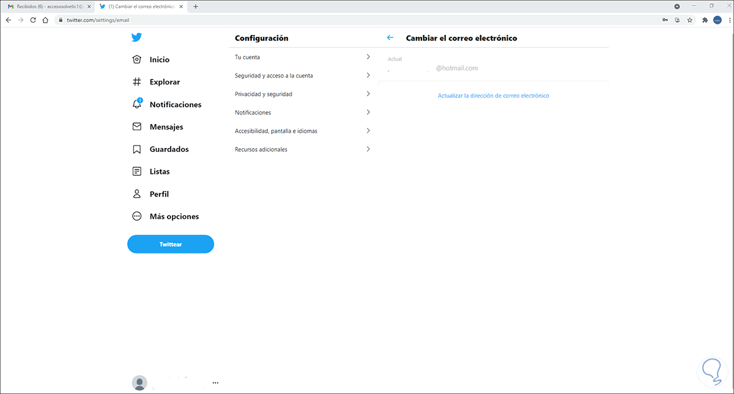Click the install app icon in address bar
The width and height of the screenshot is (734, 394).
click(x=678, y=20)
